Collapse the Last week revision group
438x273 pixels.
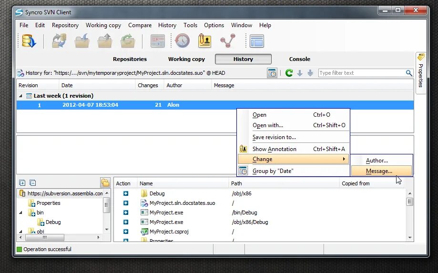point(20,96)
